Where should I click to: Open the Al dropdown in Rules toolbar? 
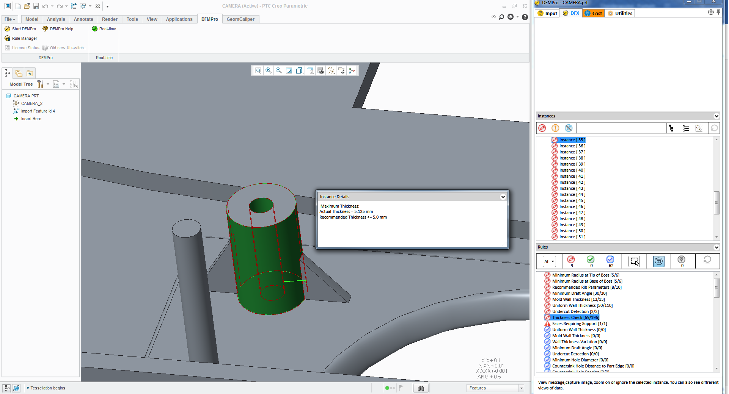[x=549, y=261]
